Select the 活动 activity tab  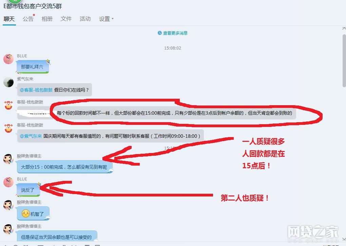pos(85,19)
